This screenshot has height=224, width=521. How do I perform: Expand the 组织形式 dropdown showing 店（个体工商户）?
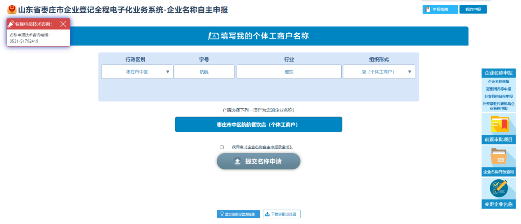tap(379, 72)
